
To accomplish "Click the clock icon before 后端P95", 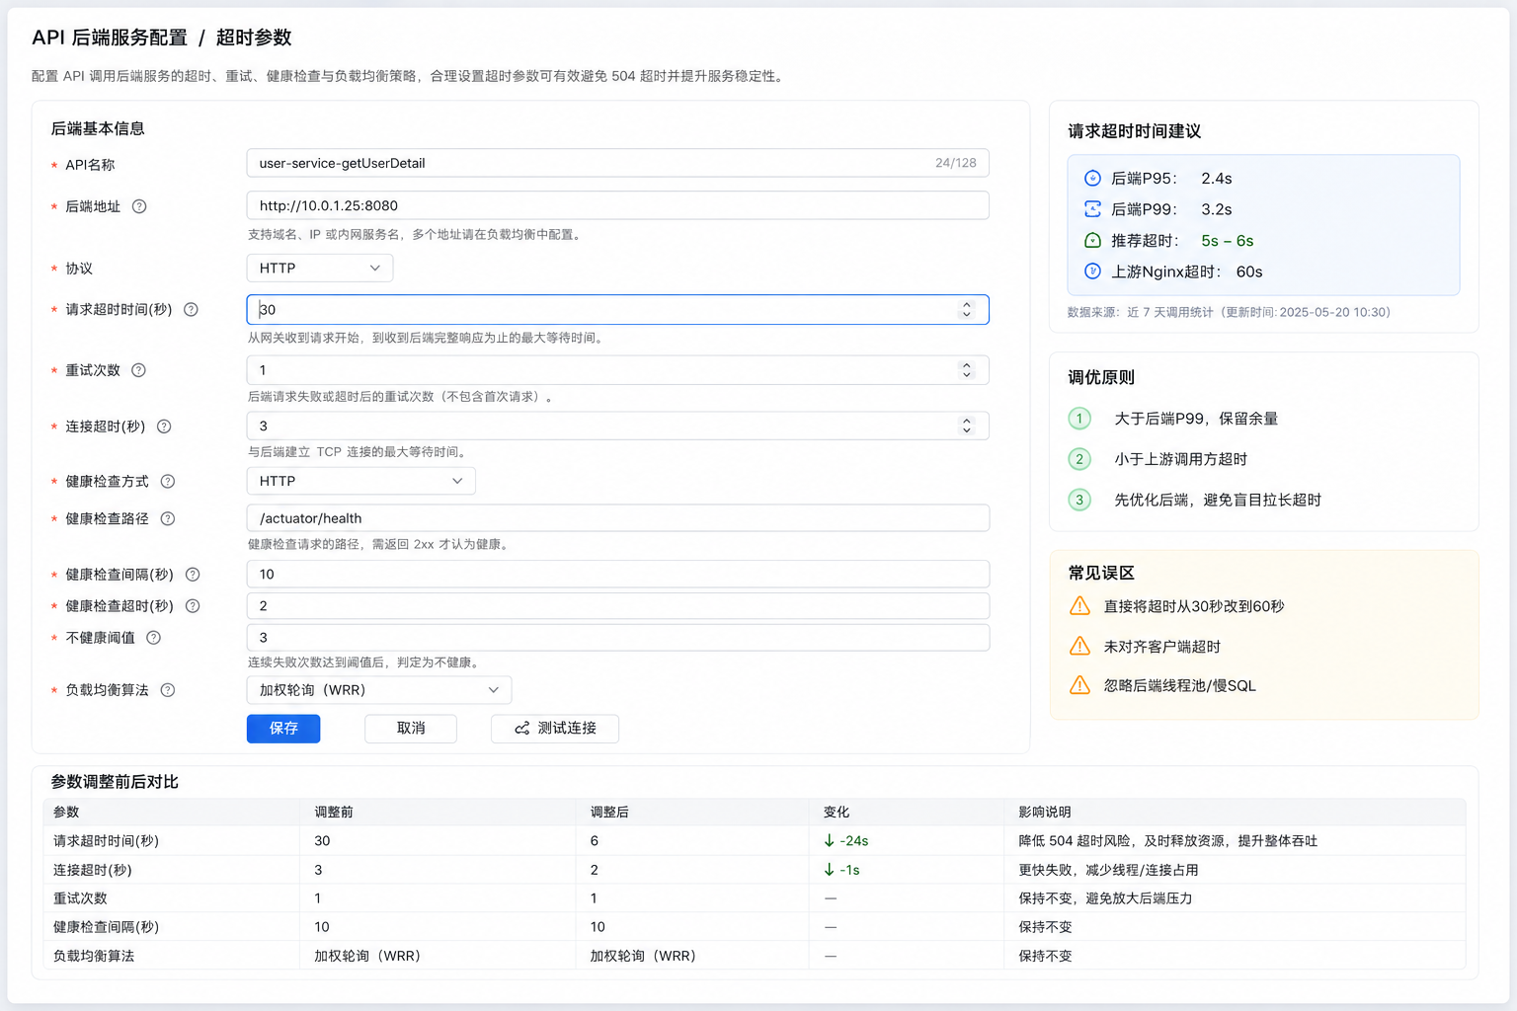I will point(1092,179).
